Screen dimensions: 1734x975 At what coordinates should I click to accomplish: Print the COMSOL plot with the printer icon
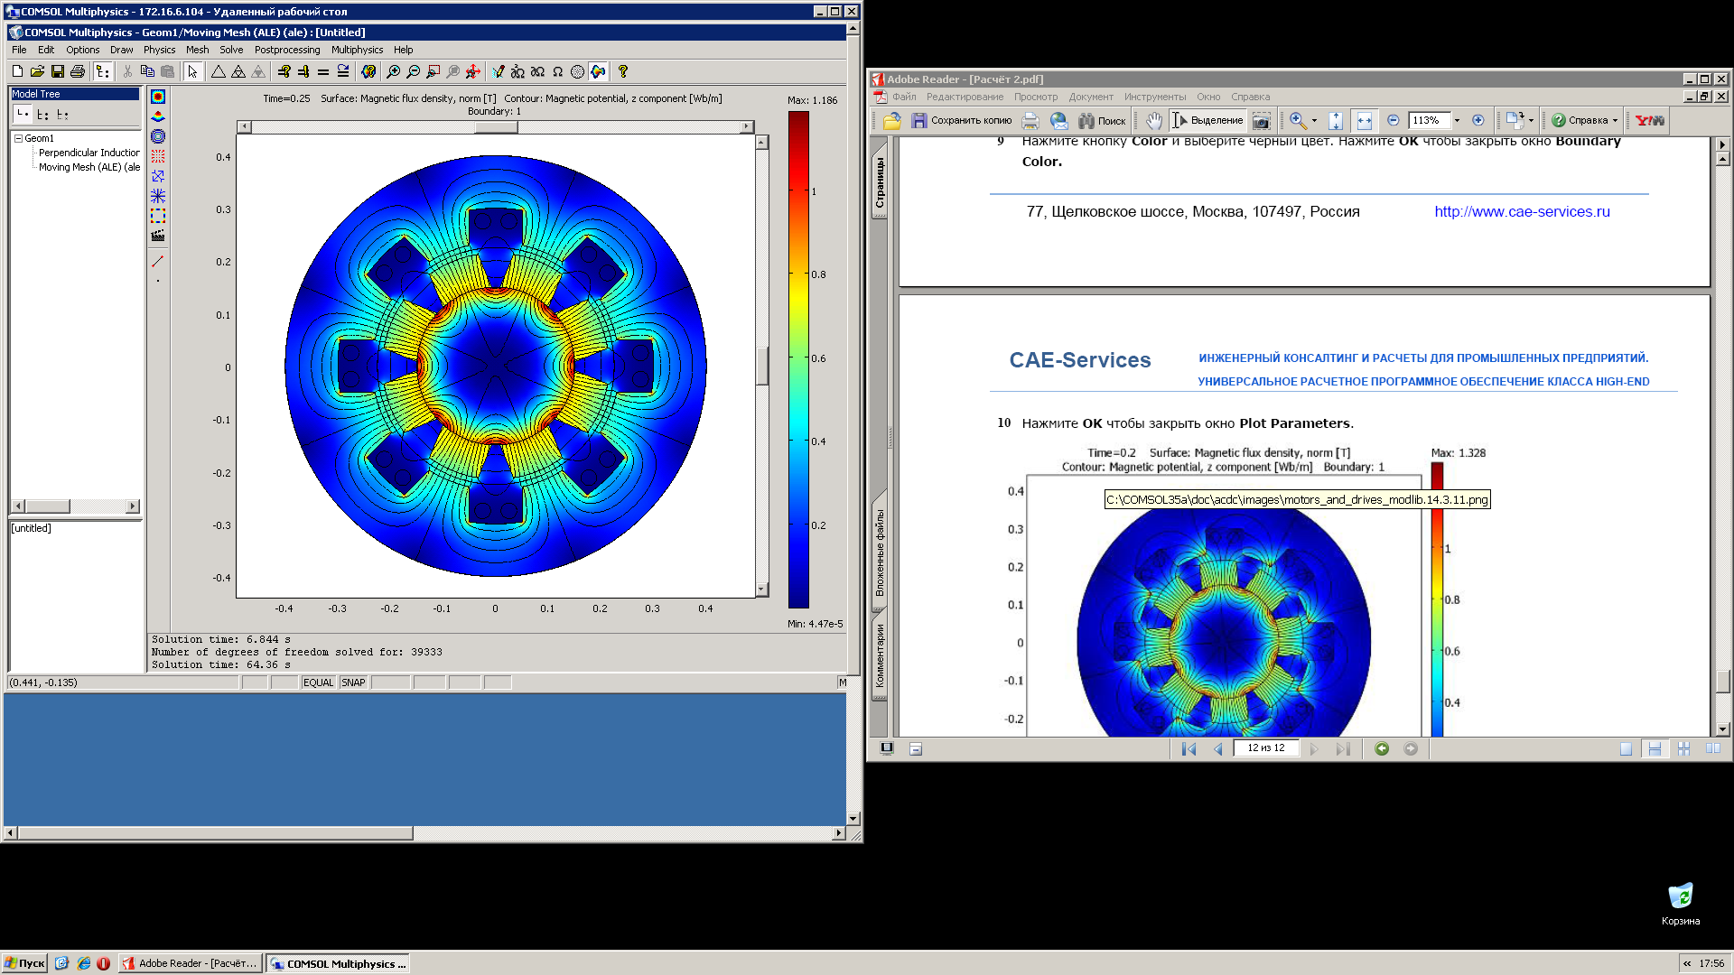point(78,71)
